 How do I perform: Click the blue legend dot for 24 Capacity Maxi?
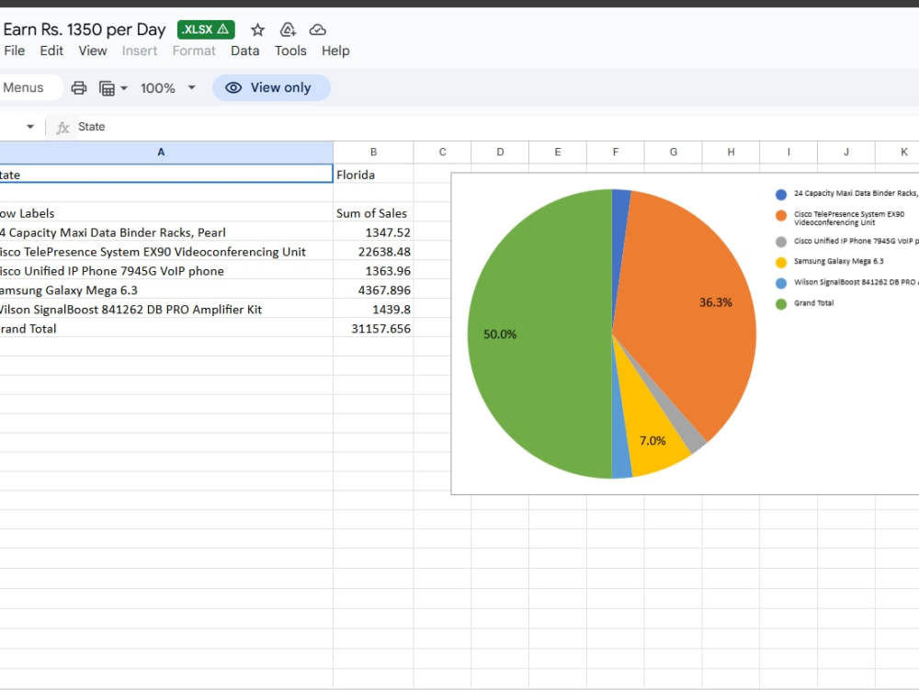click(x=780, y=195)
